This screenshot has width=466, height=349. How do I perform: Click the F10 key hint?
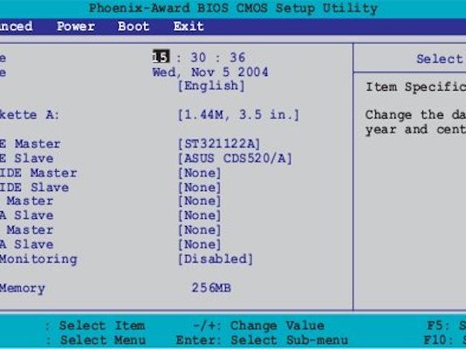tap(444, 340)
